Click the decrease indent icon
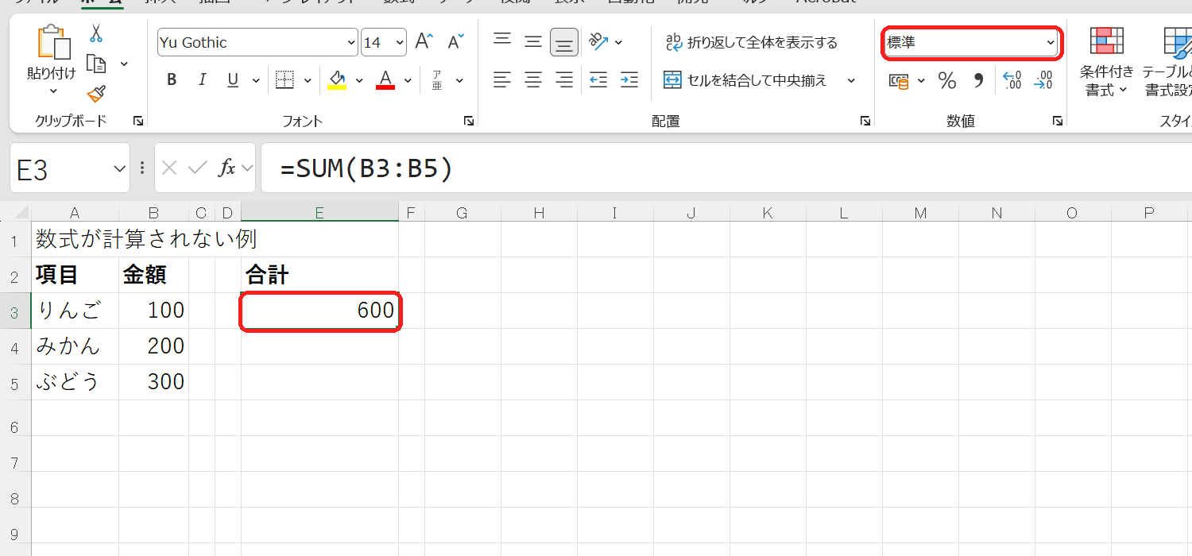The width and height of the screenshot is (1192, 556). coord(598,79)
